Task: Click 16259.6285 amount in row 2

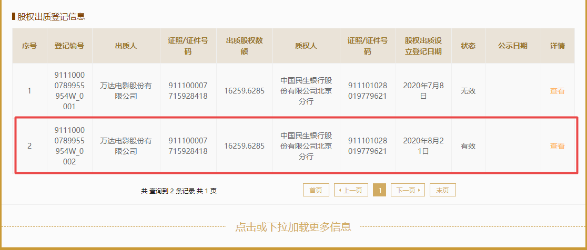Action: (x=245, y=146)
